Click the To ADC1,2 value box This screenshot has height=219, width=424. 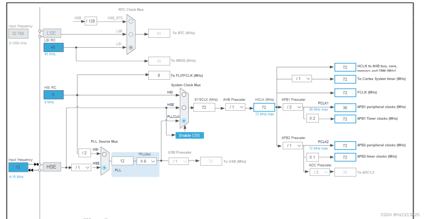pos(345,172)
